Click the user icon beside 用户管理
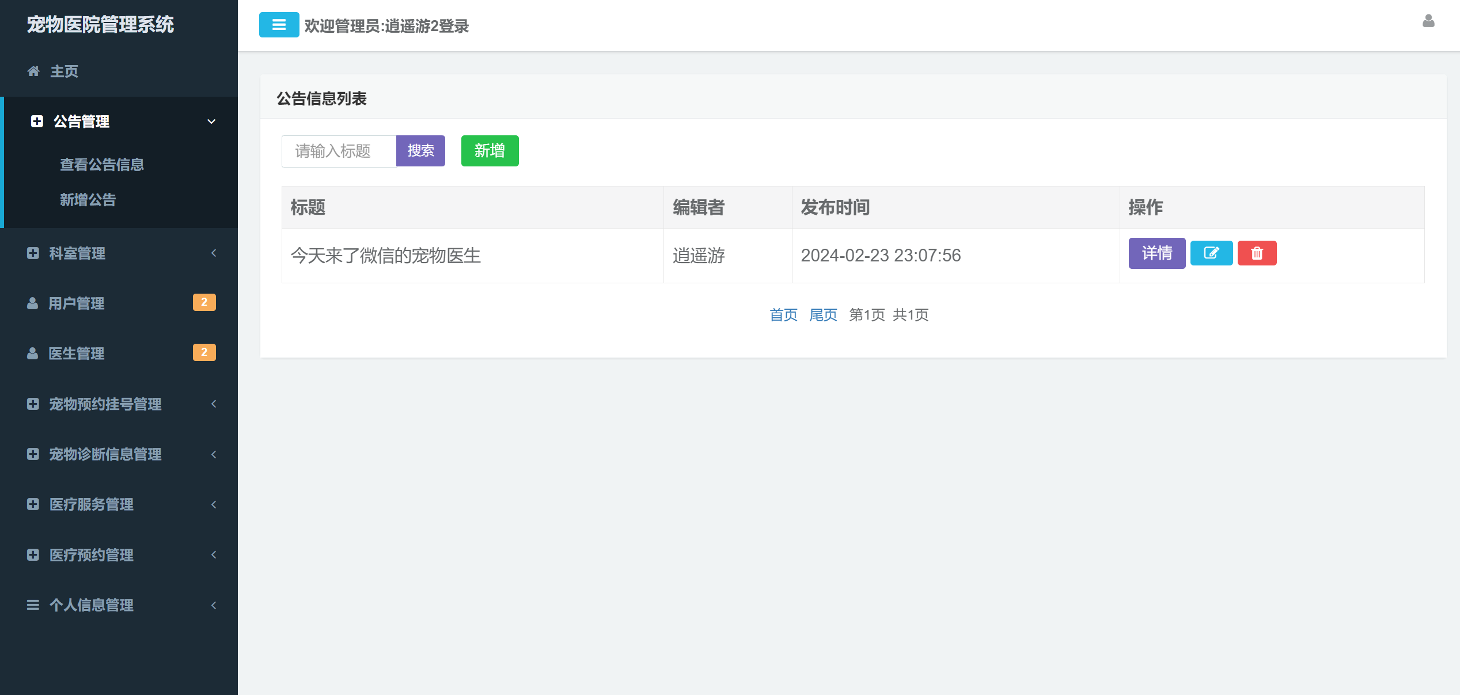 [33, 303]
